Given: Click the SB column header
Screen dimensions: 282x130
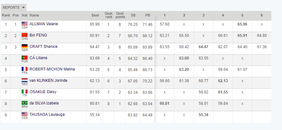Looking at the screenshot, I should (133, 15).
